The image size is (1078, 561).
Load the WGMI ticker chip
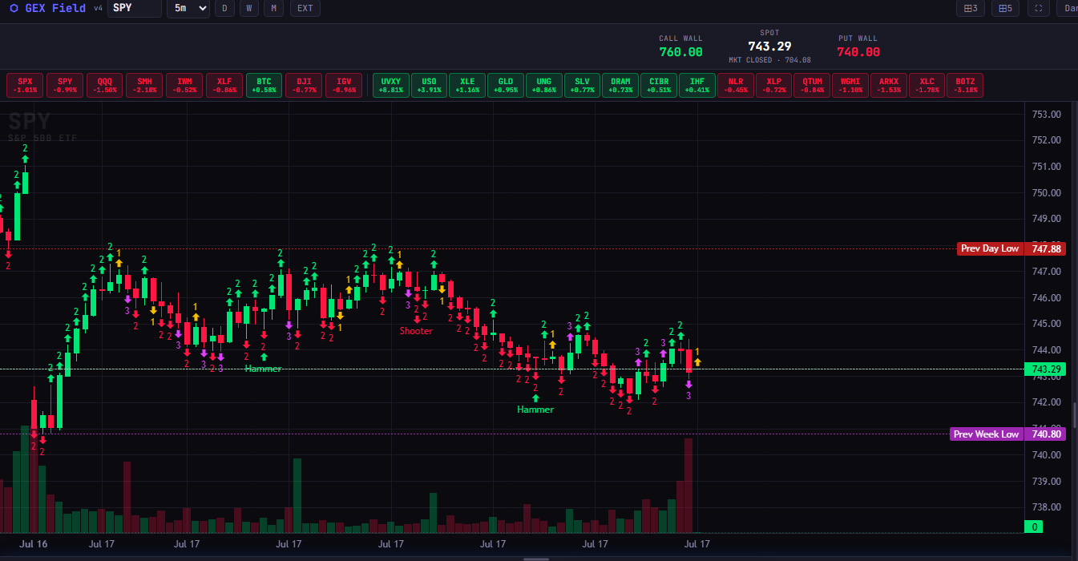pos(850,85)
